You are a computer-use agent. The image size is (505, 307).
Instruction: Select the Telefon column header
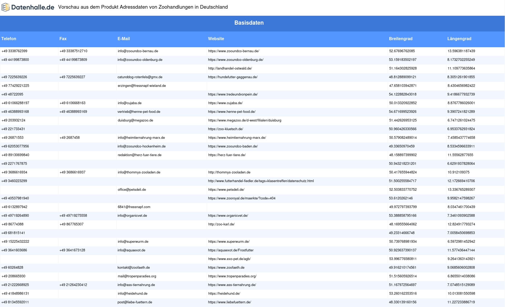[9, 39]
